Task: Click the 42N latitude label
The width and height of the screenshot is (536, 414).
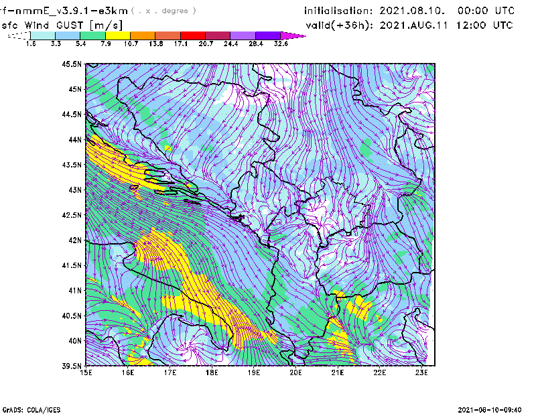Action: [x=75, y=240]
